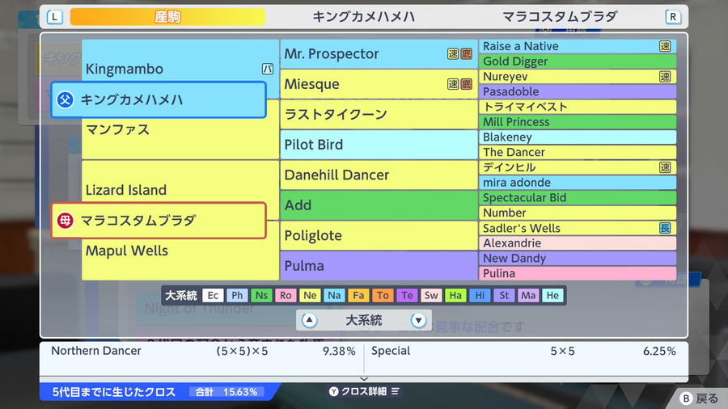728x409 pixels.
Task: Click the 長 badge on Sadler's Wells
Action: 665,228
